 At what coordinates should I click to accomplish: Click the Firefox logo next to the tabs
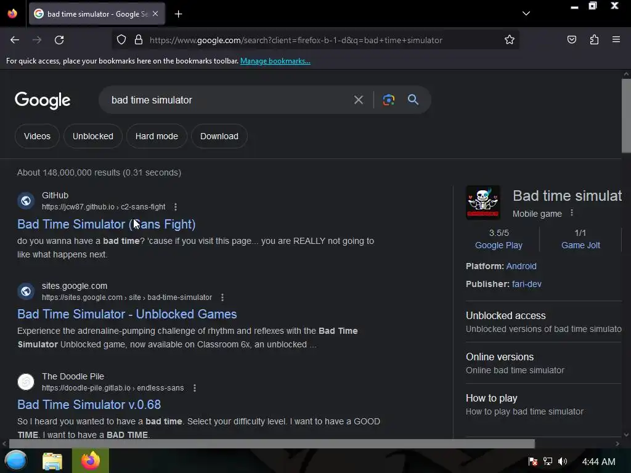(x=12, y=14)
